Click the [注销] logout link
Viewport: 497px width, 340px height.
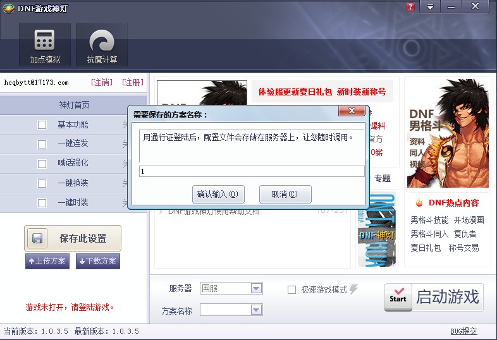pyautogui.click(x=101, y=82)
